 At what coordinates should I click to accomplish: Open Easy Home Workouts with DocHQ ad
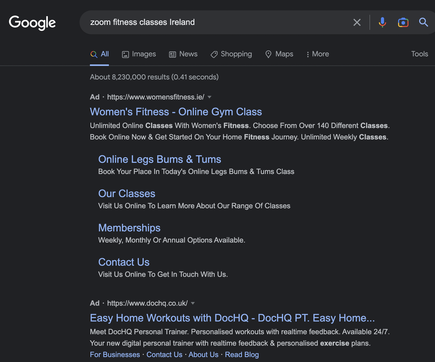pos(232,318)
